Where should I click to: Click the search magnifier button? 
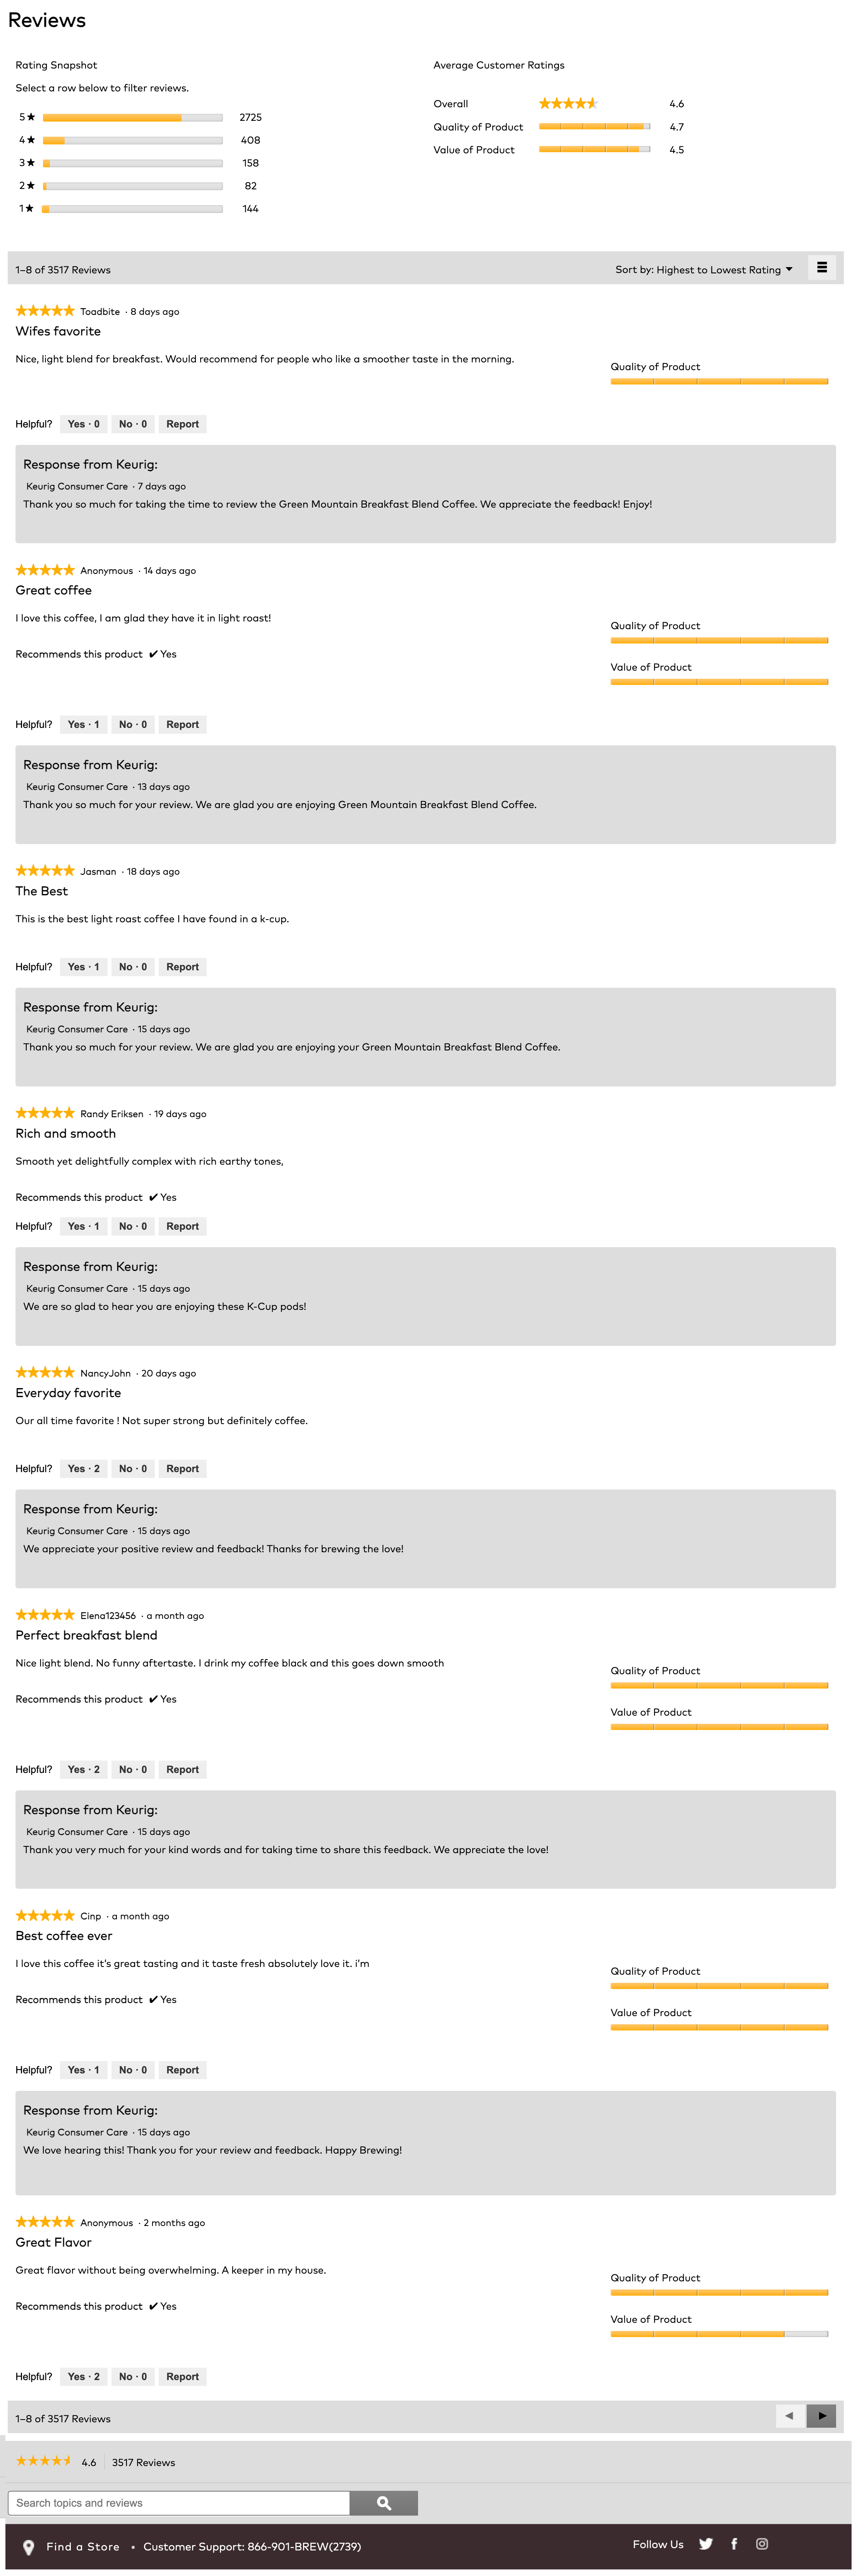pos(383,2503)
